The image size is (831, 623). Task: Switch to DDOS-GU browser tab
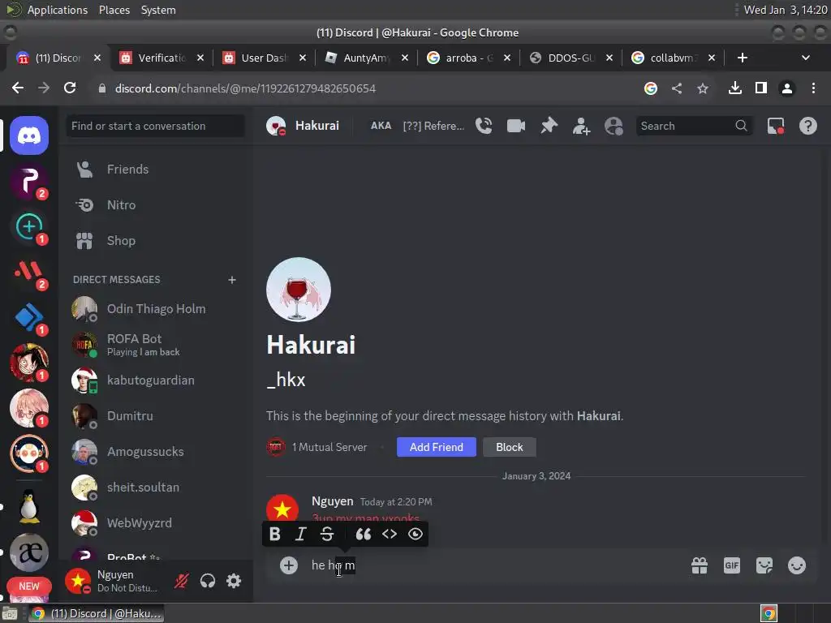point(571,58)
